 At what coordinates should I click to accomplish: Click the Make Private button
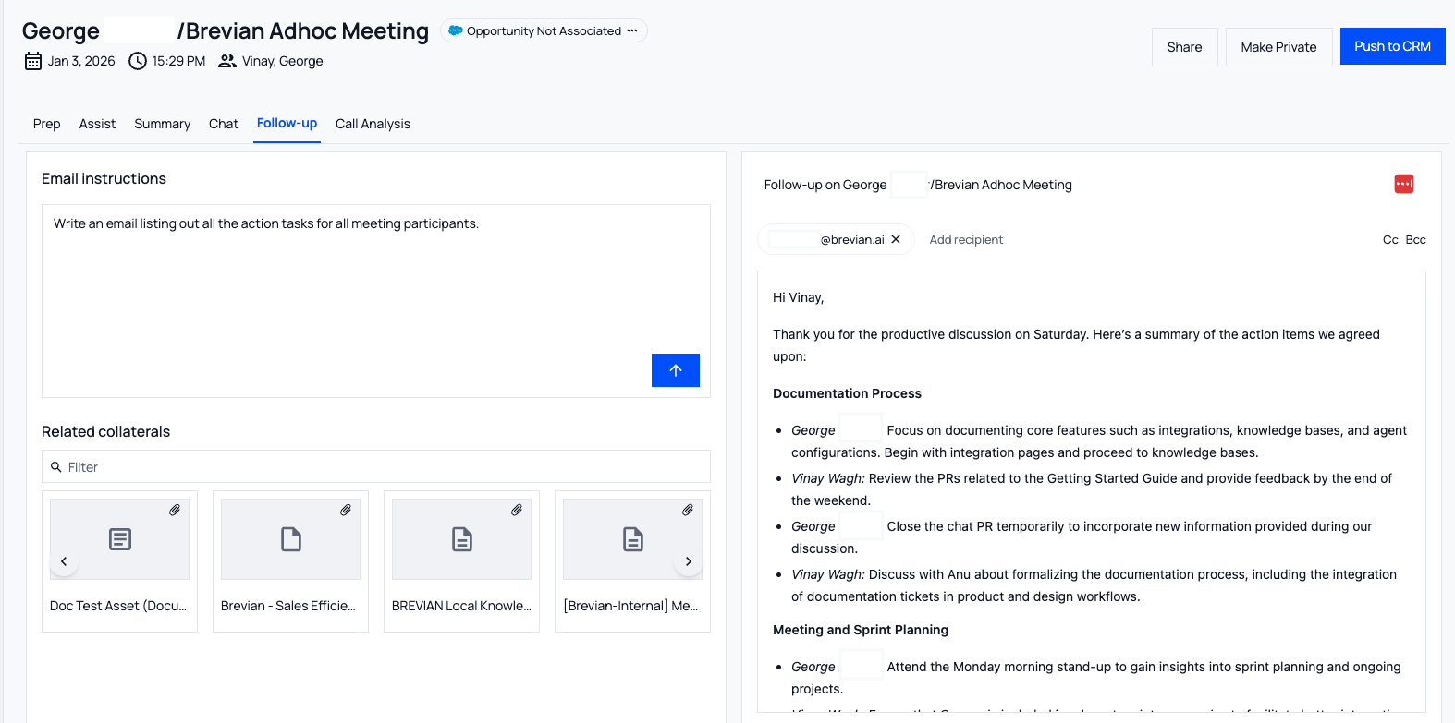[x=1278, y=47]
